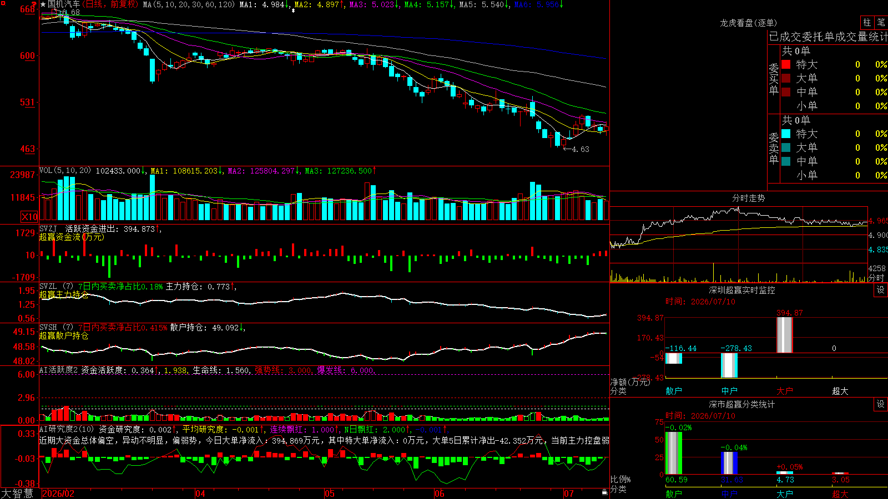Click the red 特大 buy-order swatch

click(786, 64)
